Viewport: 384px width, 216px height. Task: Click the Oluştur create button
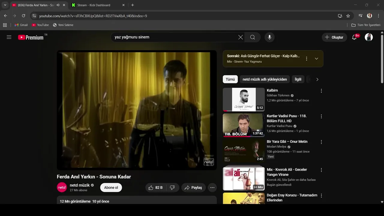click(x=334, y=37)
